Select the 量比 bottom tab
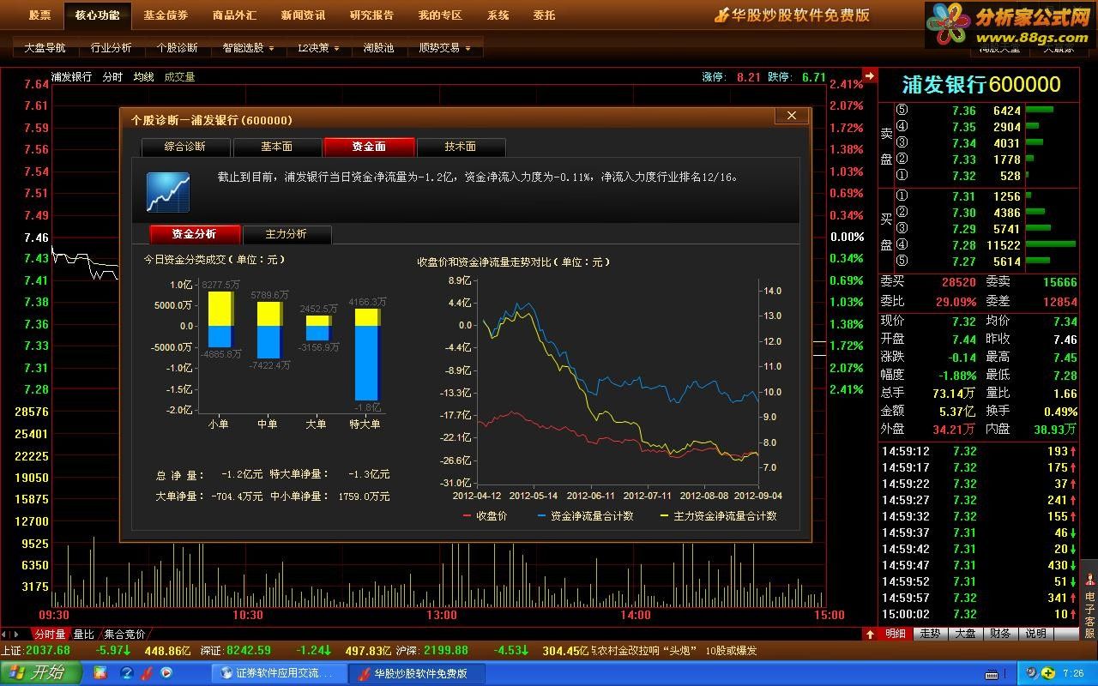 [84, 635]
